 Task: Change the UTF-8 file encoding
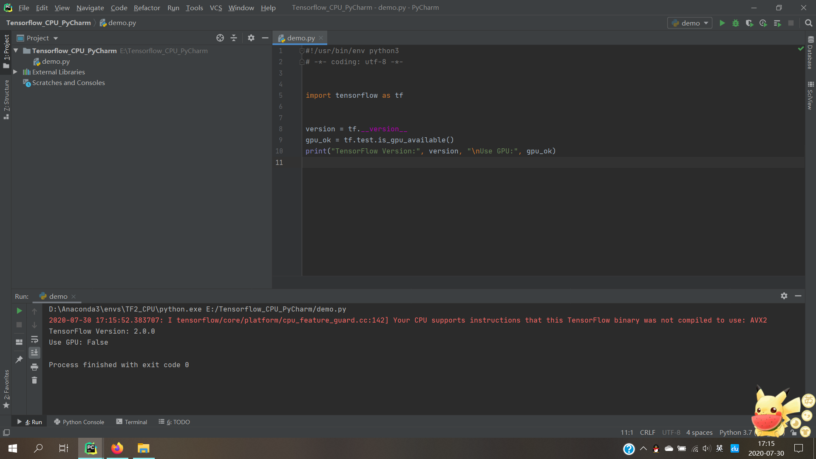point(671,432)
